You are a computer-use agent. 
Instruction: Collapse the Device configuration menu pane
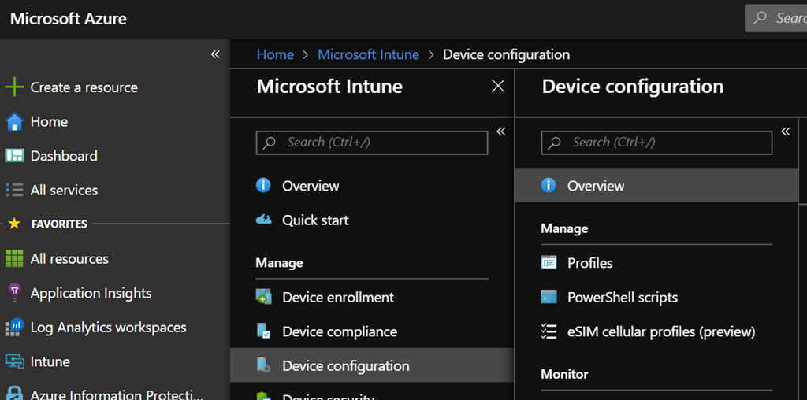[786, 131]
